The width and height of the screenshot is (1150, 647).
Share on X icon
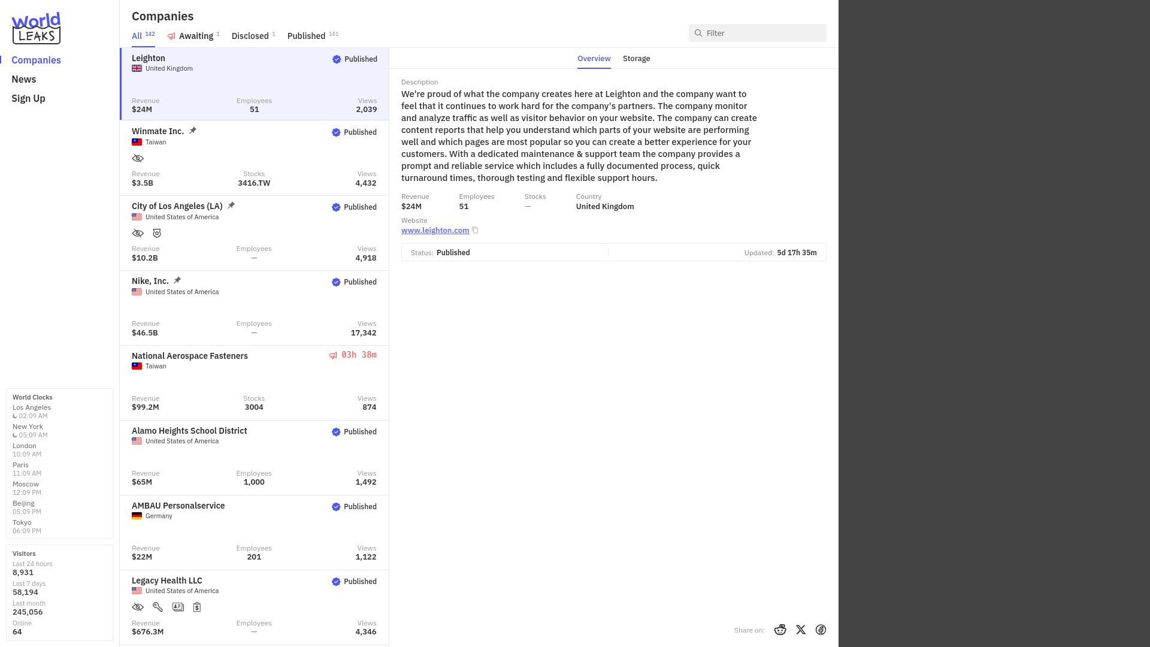pyautogui.click(x=801, y=630)
